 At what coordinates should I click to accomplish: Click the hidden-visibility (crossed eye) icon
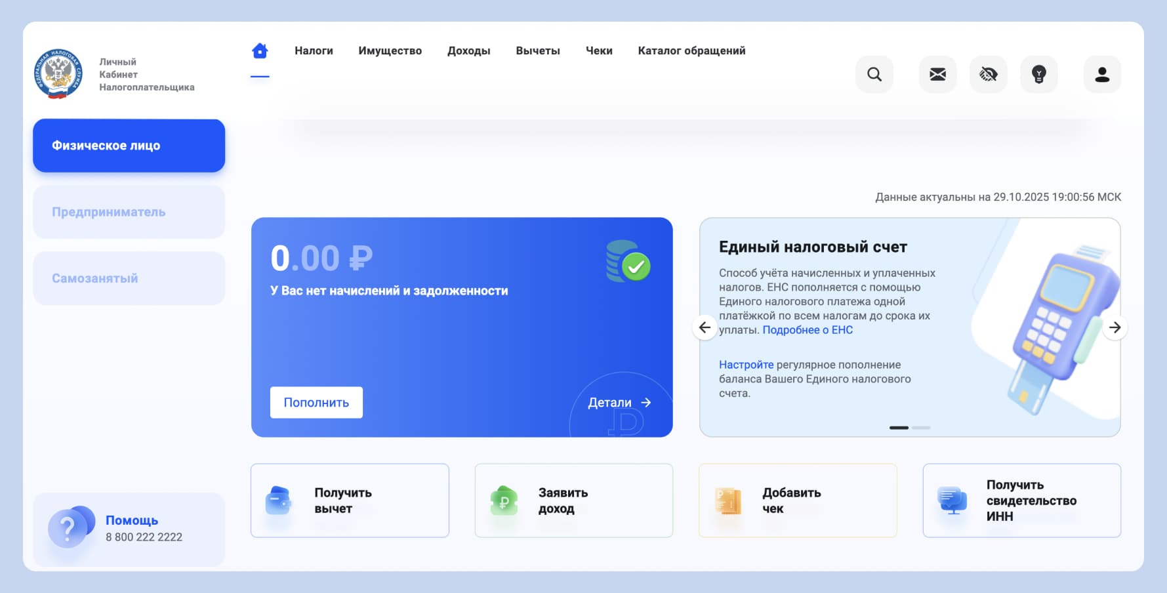pos(988,74)
